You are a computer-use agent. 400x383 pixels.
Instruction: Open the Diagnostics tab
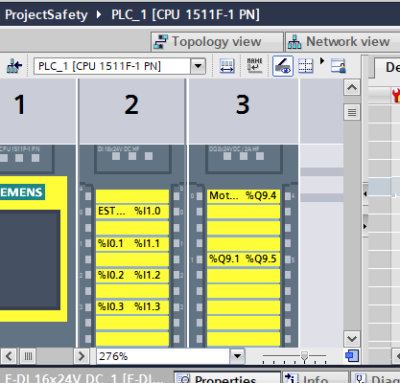tap(375, 377)
